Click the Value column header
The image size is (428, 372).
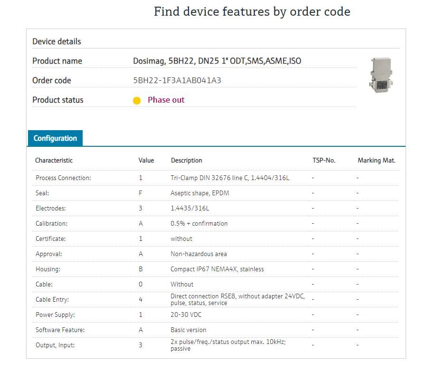tap(146, 161)
